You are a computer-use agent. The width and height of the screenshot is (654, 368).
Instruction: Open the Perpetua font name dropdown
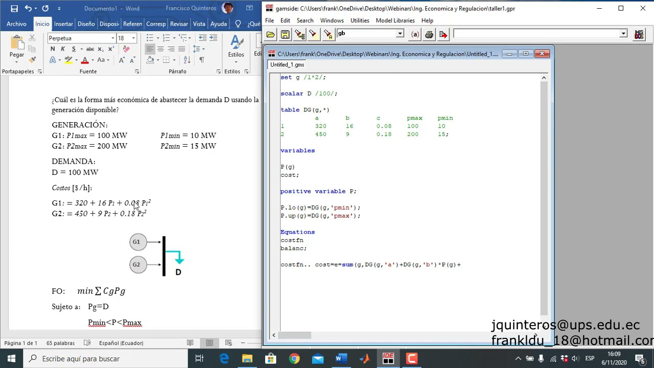(x=112, y=38)
